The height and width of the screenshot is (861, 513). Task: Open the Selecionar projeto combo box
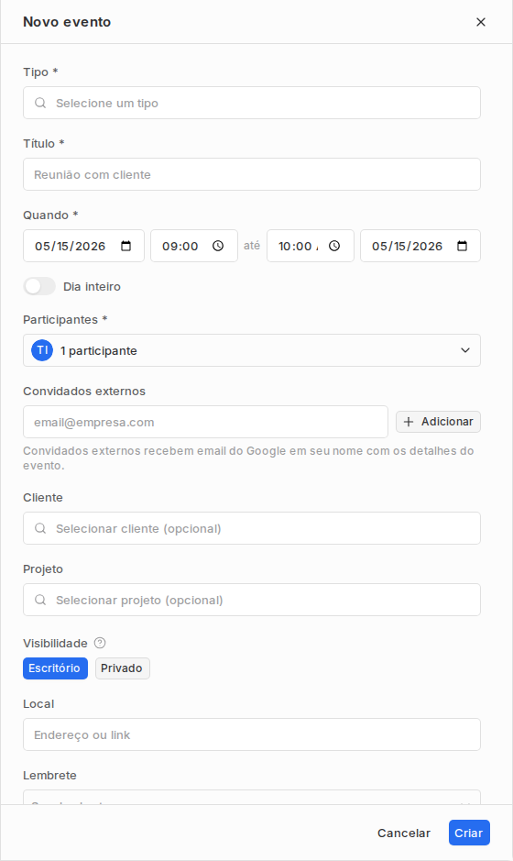pyautogui.click(x=252, y=600)
